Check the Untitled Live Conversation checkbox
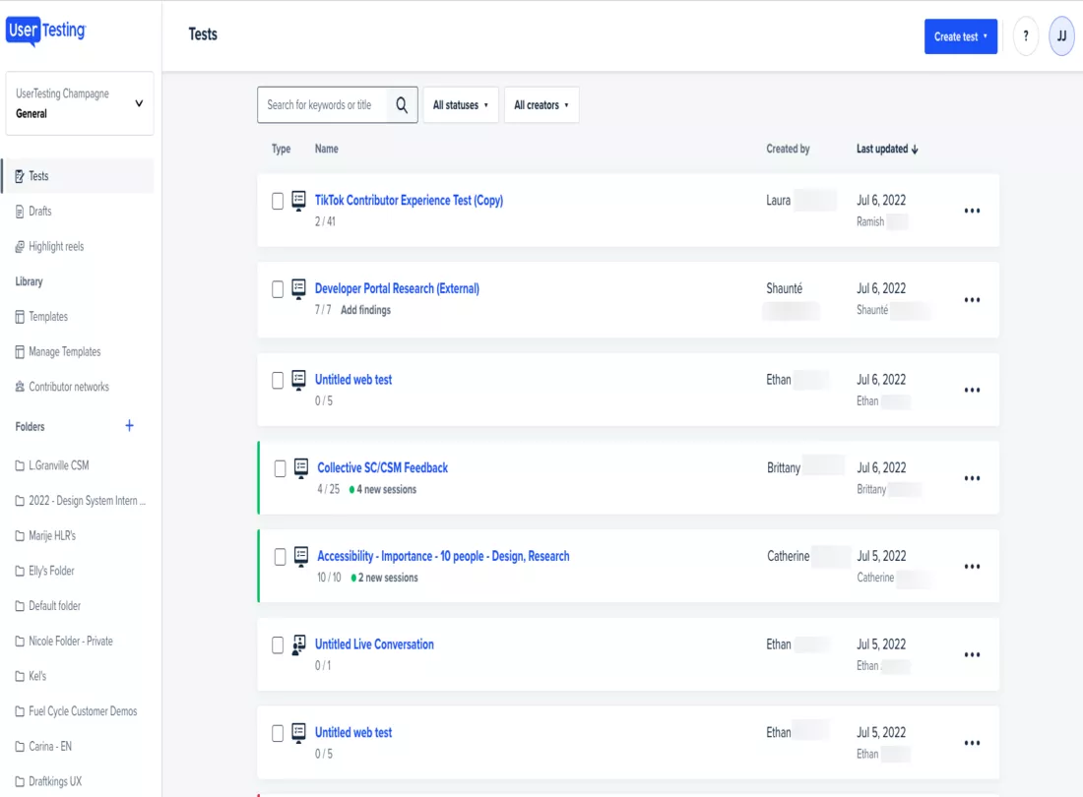 pos(278,645)
